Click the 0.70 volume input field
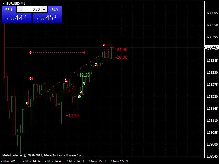The width and height of the screenshot is (219, 164). pyautogui.click(x=32, y=9)
